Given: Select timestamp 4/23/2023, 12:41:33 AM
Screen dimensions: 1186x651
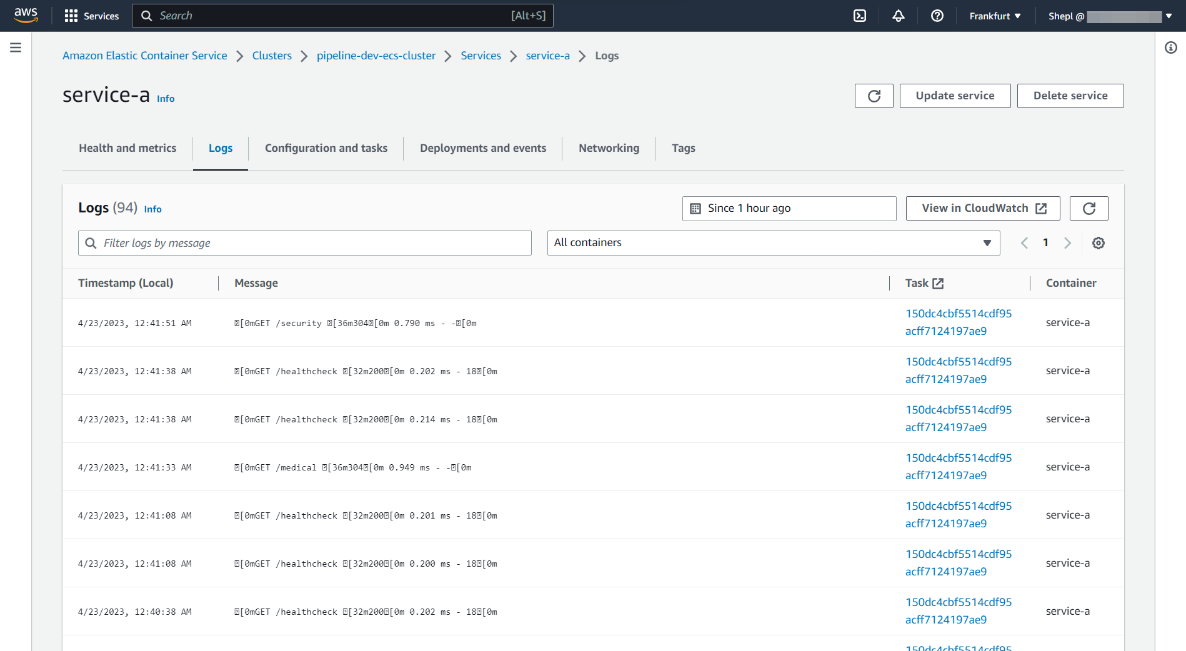Looking at the screenshot, I should [135, 467].
